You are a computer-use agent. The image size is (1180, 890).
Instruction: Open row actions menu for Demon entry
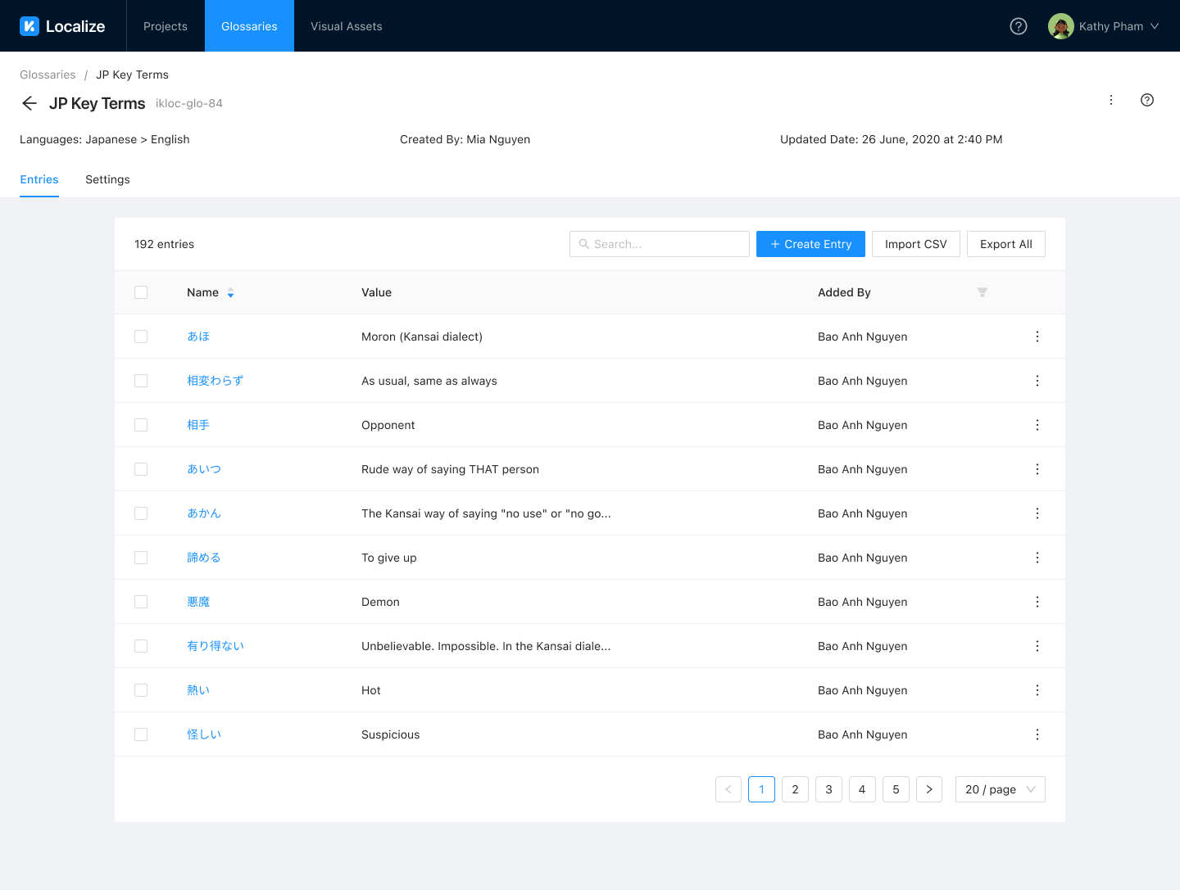[1037, 602]
